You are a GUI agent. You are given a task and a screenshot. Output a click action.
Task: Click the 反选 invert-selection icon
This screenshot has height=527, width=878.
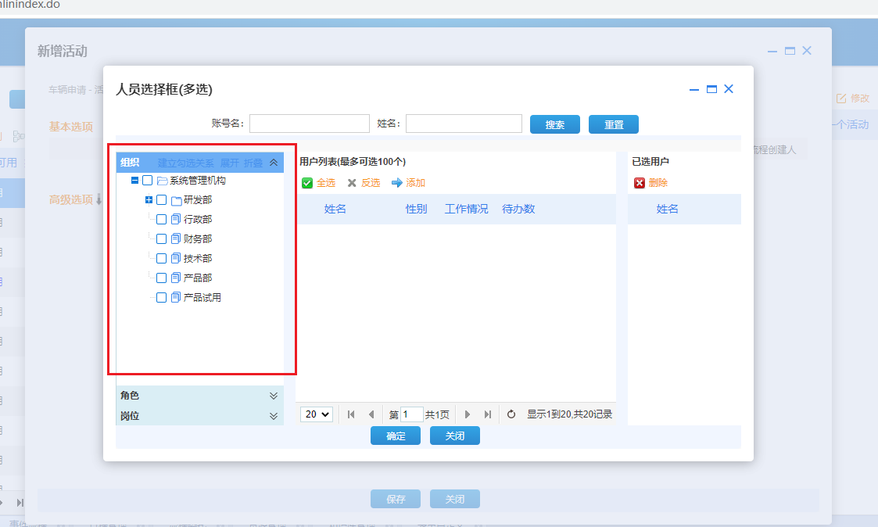[352, 183]
